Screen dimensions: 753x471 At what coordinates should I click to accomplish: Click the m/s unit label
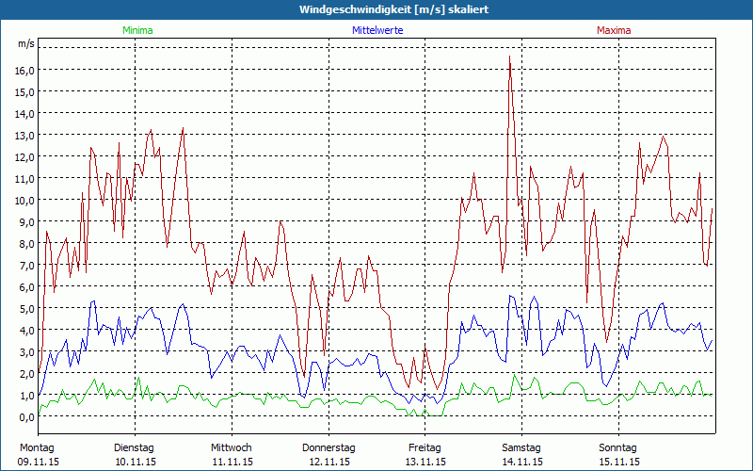pos(26,43)
